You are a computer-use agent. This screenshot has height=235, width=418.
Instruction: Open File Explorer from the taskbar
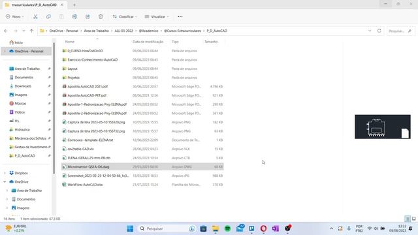click(216, 228)
